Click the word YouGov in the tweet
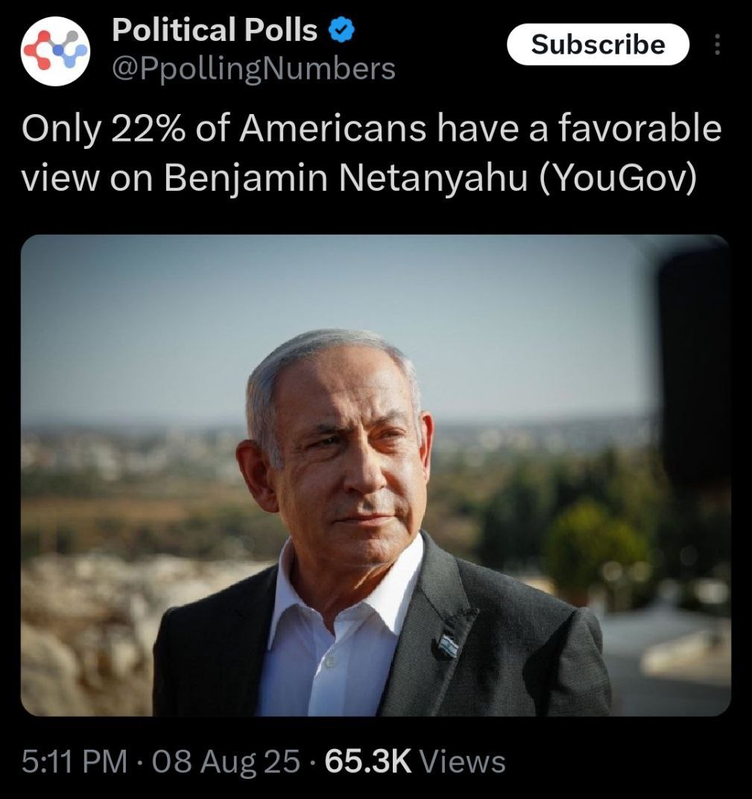 pyautogui.click(x=617, y=178)
